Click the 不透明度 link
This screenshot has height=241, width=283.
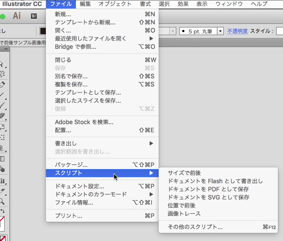coord(237,31)
